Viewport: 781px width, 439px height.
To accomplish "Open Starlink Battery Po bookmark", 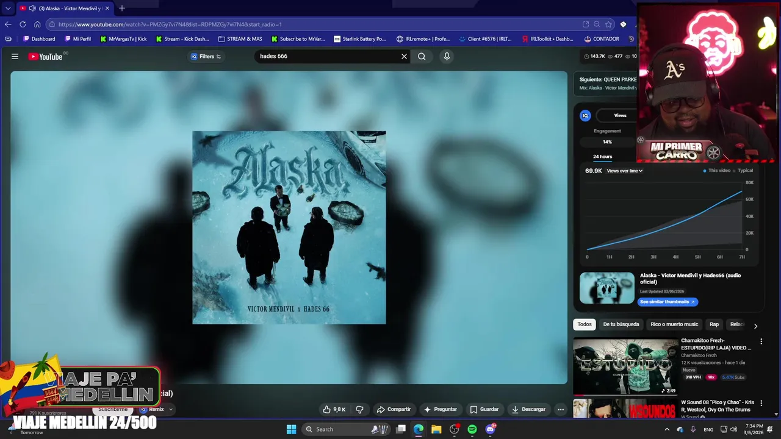I will (x=359, y=39).
